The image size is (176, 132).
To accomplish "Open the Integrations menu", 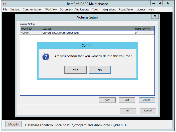I will click(109, 10).
